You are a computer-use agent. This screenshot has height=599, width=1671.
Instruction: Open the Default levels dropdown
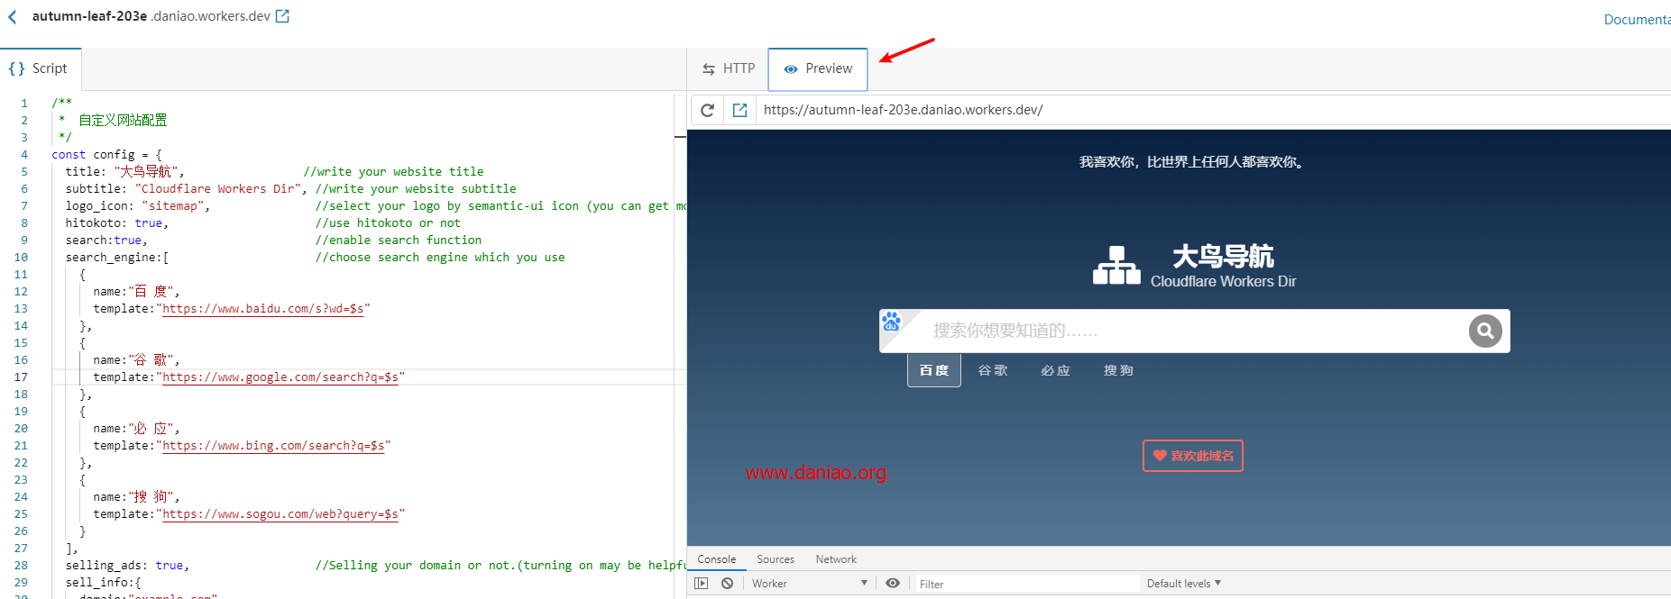click(1183, 584)
